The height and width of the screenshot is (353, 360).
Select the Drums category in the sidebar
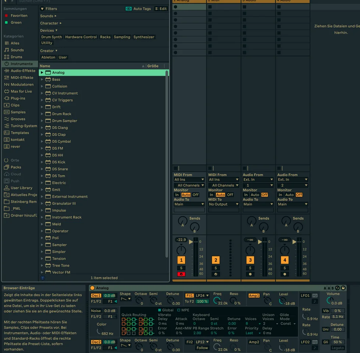[16, 57]
